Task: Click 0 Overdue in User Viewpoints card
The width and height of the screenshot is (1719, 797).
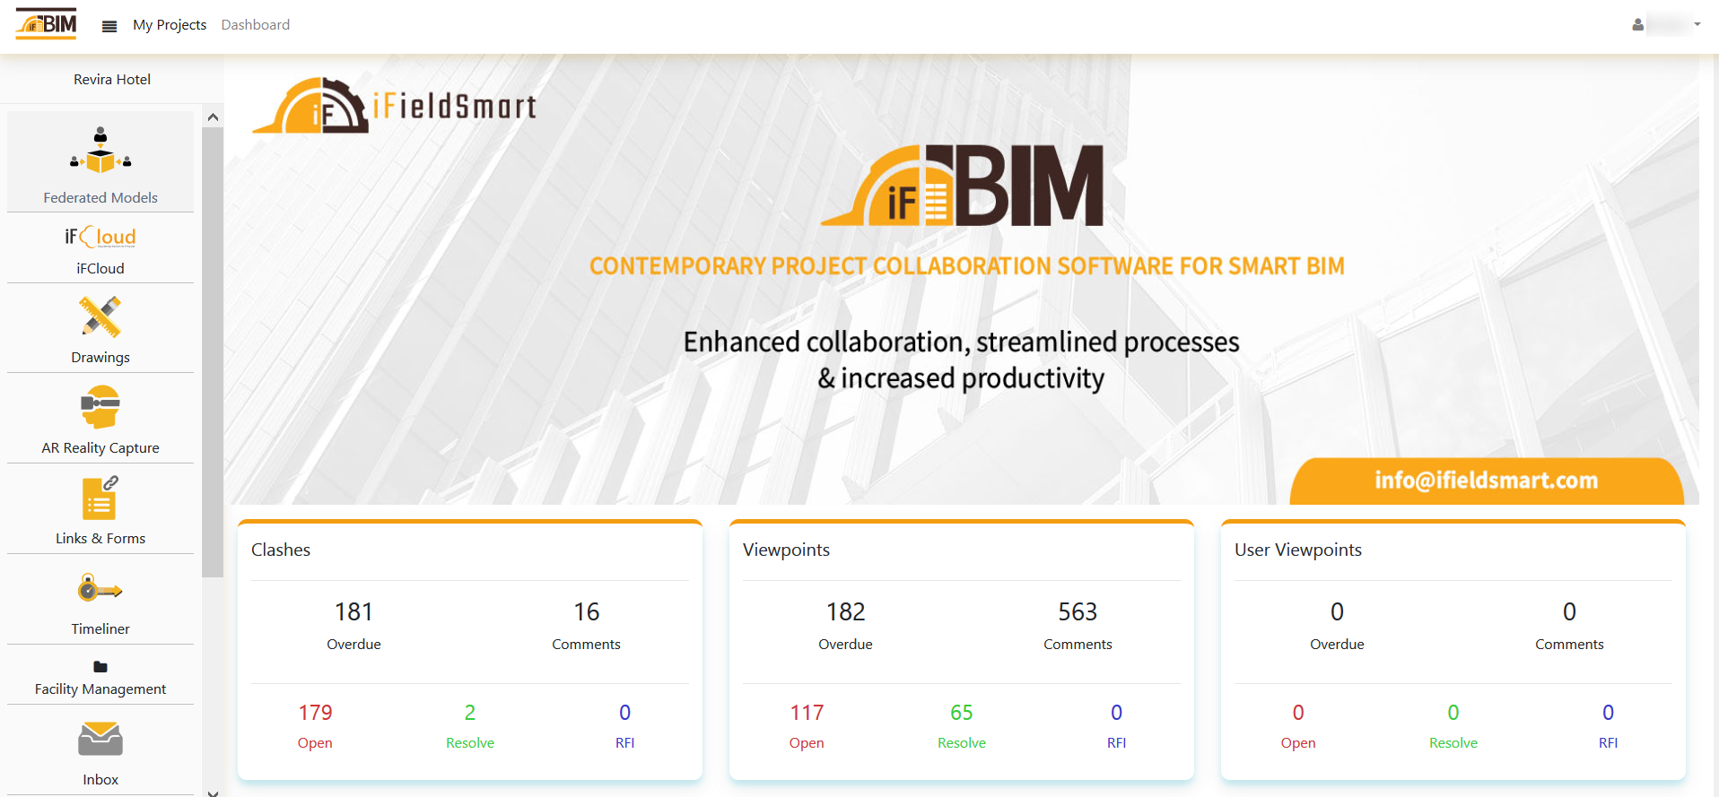Action: click(1337, 626)
